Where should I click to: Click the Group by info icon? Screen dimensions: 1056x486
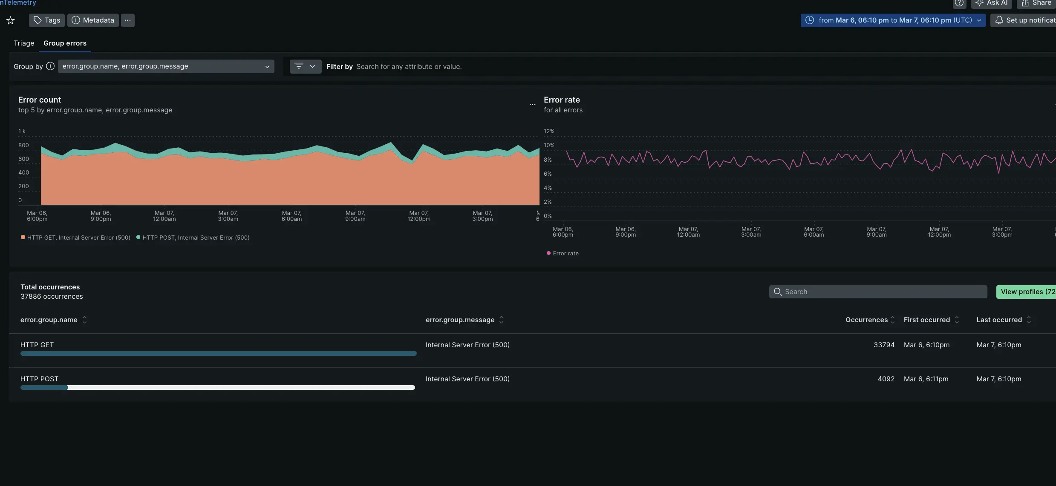50,66
